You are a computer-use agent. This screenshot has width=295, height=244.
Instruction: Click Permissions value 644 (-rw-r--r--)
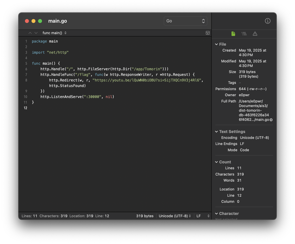coord(253,89)
